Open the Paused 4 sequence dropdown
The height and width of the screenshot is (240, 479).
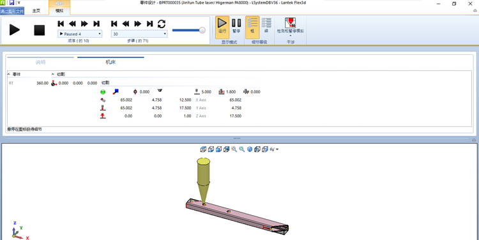pyautogui.click(x=80, y=34)
